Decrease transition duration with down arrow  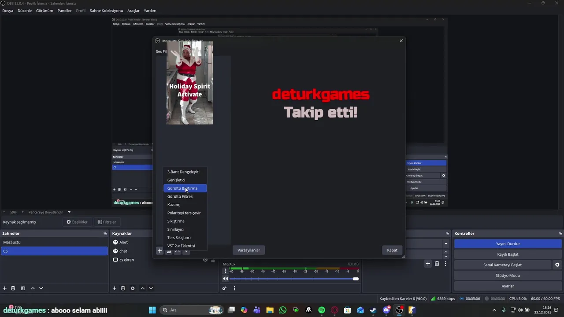[446, 257]
